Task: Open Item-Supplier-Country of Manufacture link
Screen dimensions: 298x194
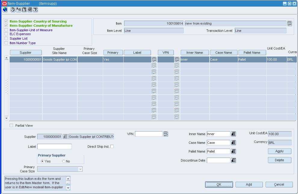Action: click(x=41, y=26)
